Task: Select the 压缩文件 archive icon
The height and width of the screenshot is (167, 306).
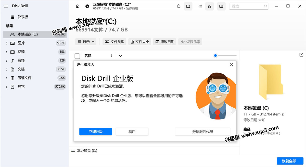Action: [x=12, y=78]
